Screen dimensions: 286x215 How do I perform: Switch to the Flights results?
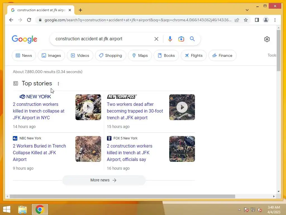point(194,55)
